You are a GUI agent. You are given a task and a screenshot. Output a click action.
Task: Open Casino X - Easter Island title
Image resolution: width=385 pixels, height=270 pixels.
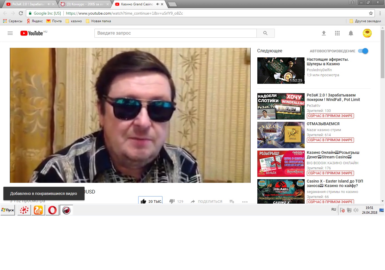(x=335, y=183)
